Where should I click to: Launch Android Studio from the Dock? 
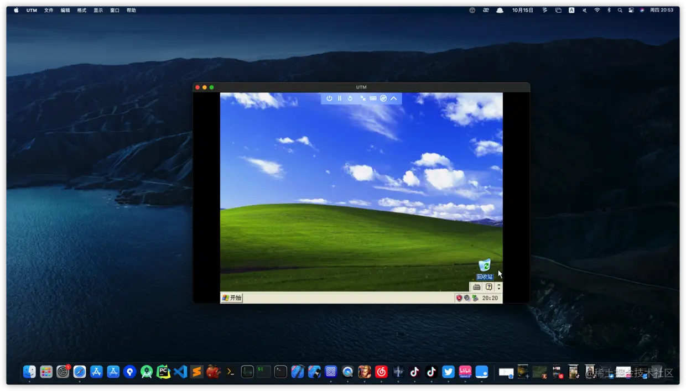pyautogui.click(x=147, y=372)
